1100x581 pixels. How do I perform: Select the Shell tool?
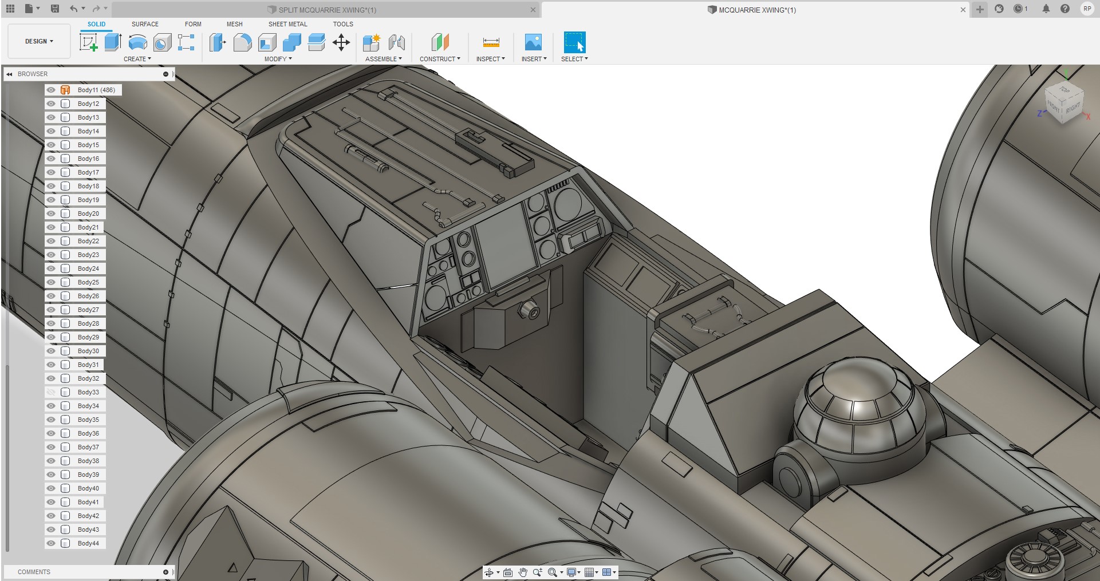(x=267, y=42)
